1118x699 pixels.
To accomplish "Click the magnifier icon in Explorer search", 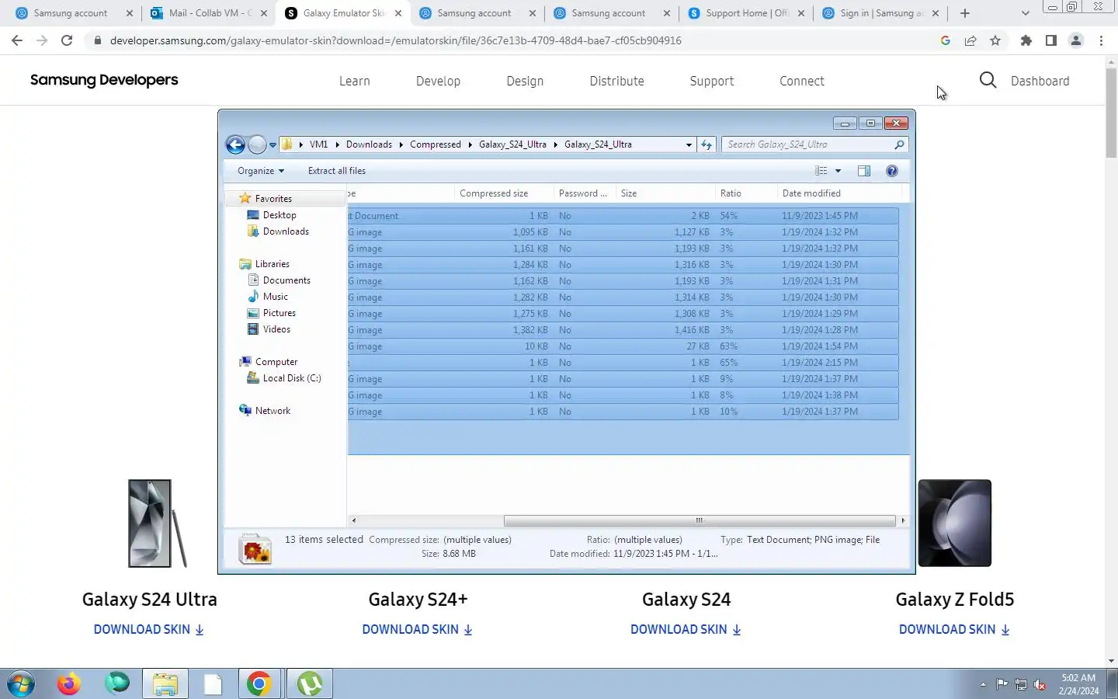I will pyautogui.click(x=899, y=144).
